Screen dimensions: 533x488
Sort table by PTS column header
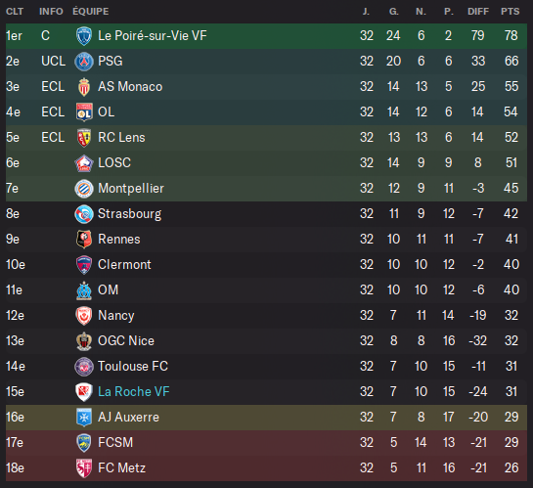pyautogui.click(x=511, y=12)
